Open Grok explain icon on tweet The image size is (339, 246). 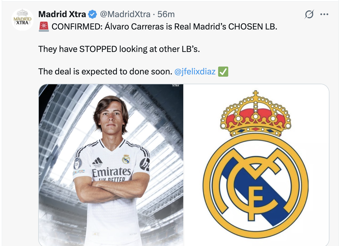click(309, 14)
